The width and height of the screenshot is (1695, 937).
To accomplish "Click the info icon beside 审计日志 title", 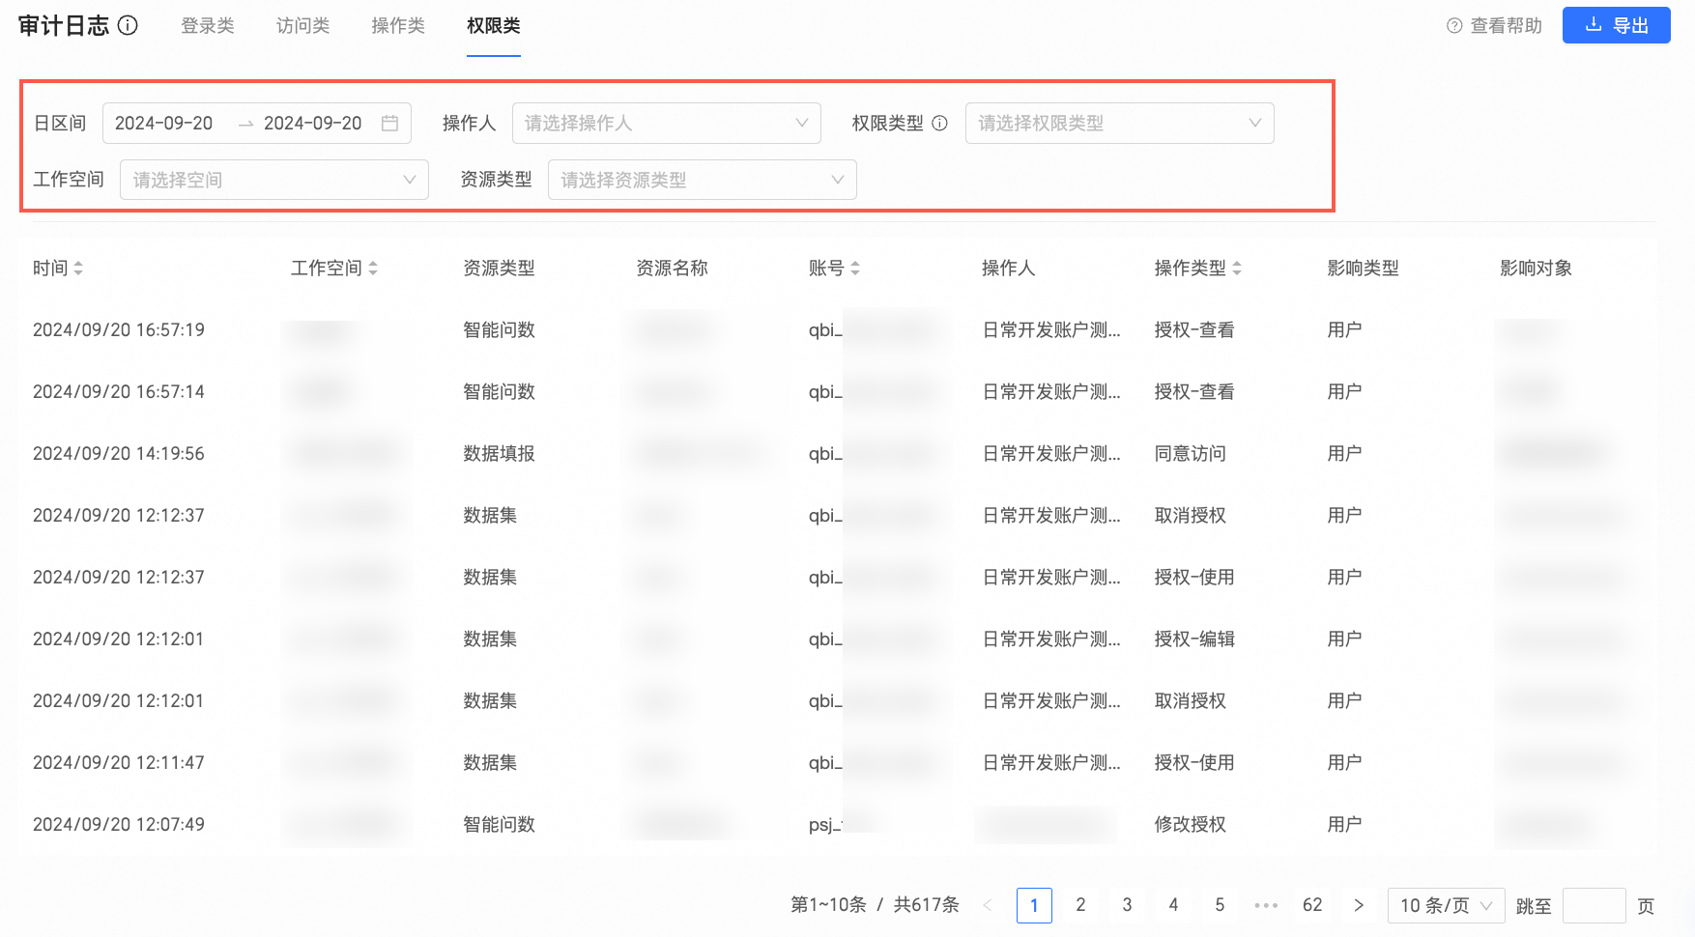I will 128,26.
